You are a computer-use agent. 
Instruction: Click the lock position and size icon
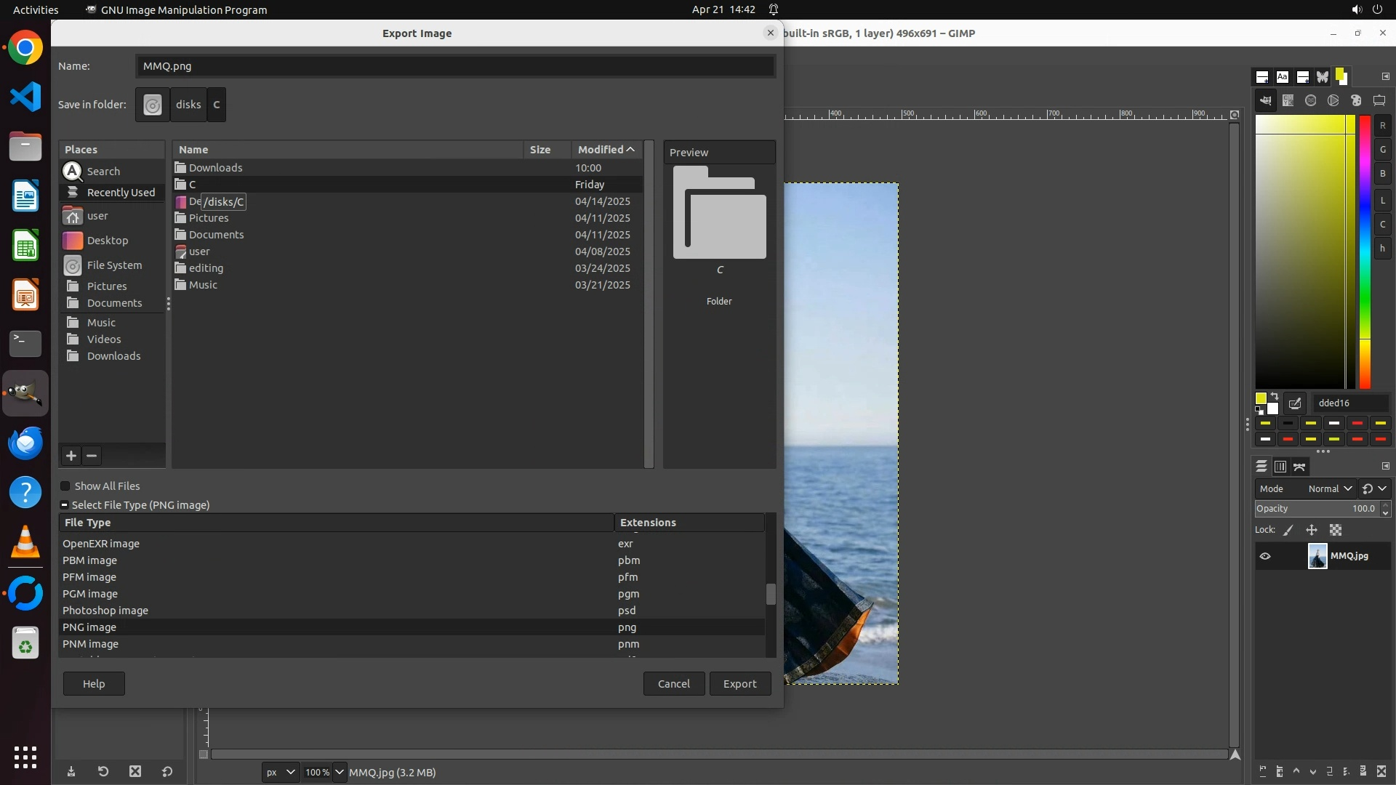[1312, 531]
